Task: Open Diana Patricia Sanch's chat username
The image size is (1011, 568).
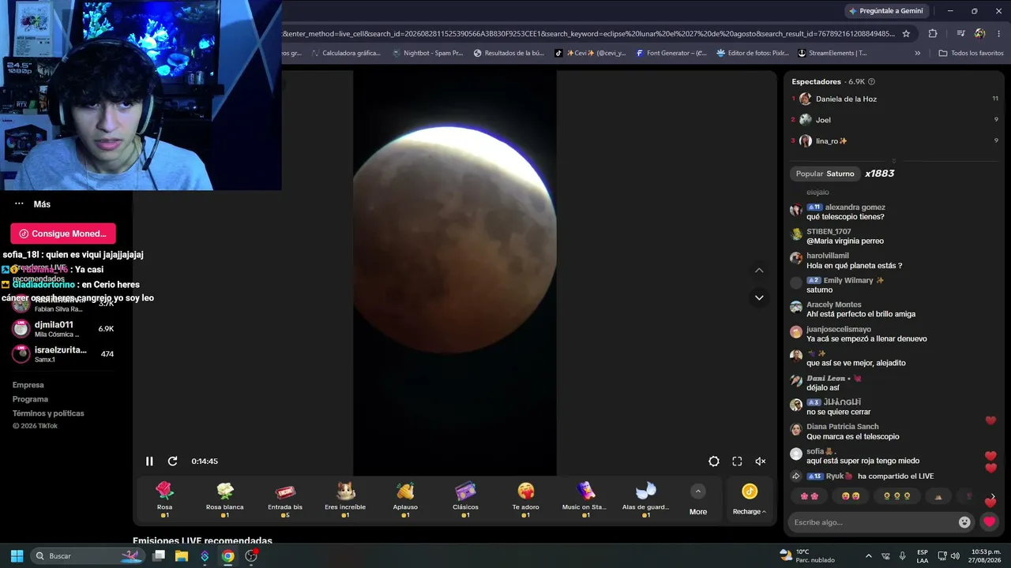Action: coord(843,427)
